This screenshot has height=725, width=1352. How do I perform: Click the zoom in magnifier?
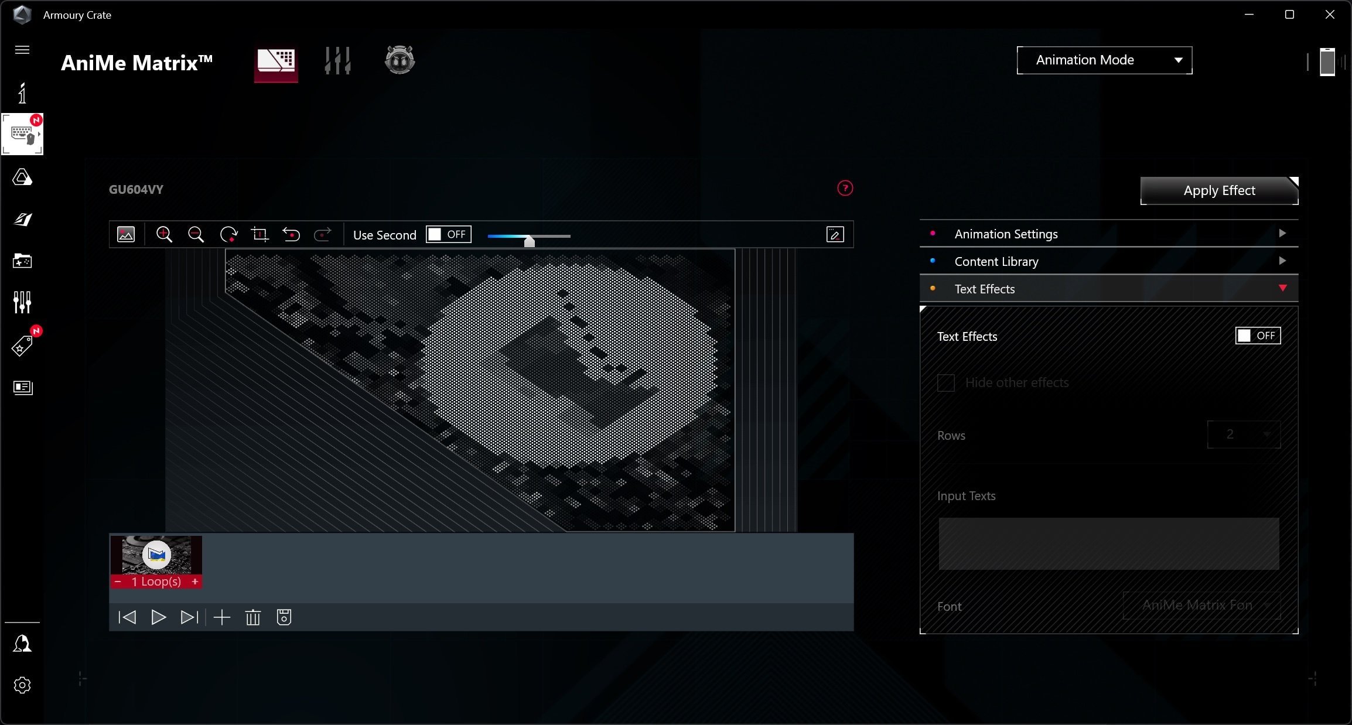(164, 235)
